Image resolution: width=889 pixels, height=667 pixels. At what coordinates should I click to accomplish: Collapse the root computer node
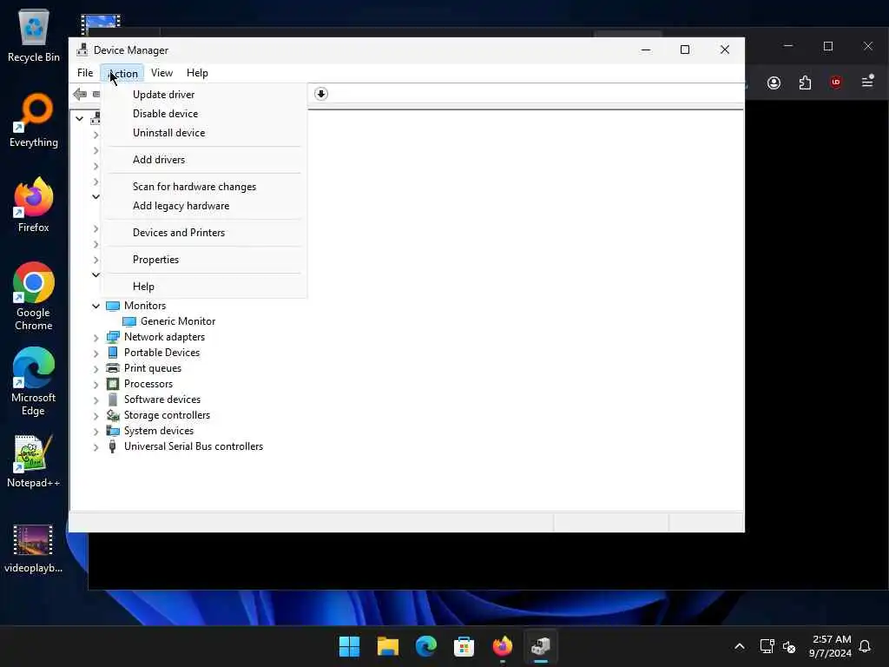click(x=79, y=118)
